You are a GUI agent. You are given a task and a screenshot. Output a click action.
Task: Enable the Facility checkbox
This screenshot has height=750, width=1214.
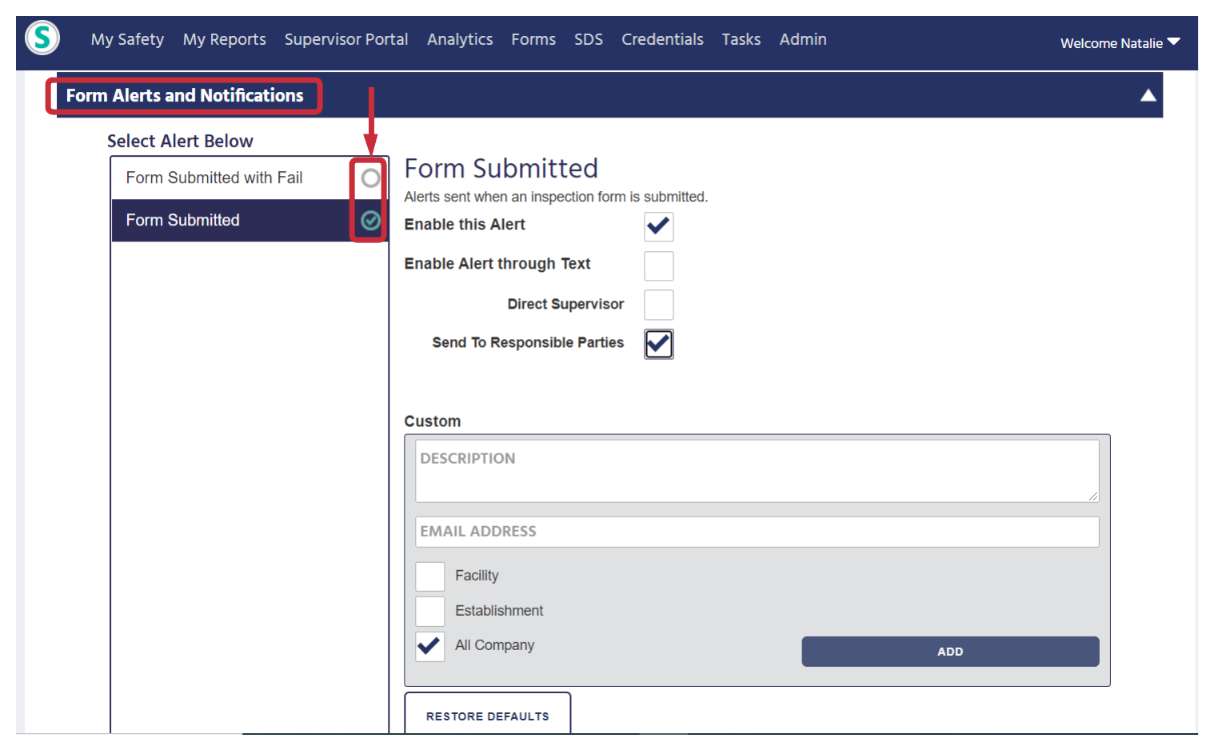coord(429,576)
